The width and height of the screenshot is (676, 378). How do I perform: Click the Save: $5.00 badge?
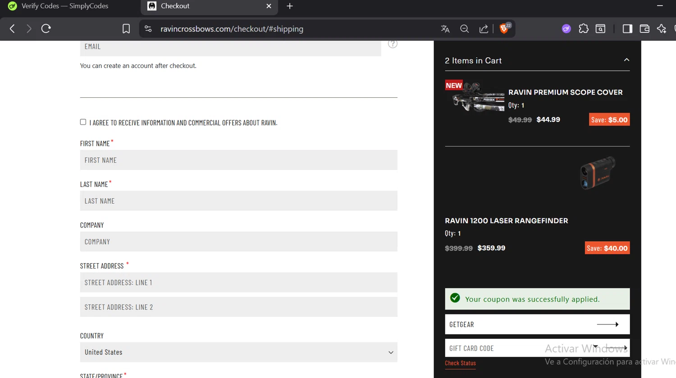click(x=609, y=120)
